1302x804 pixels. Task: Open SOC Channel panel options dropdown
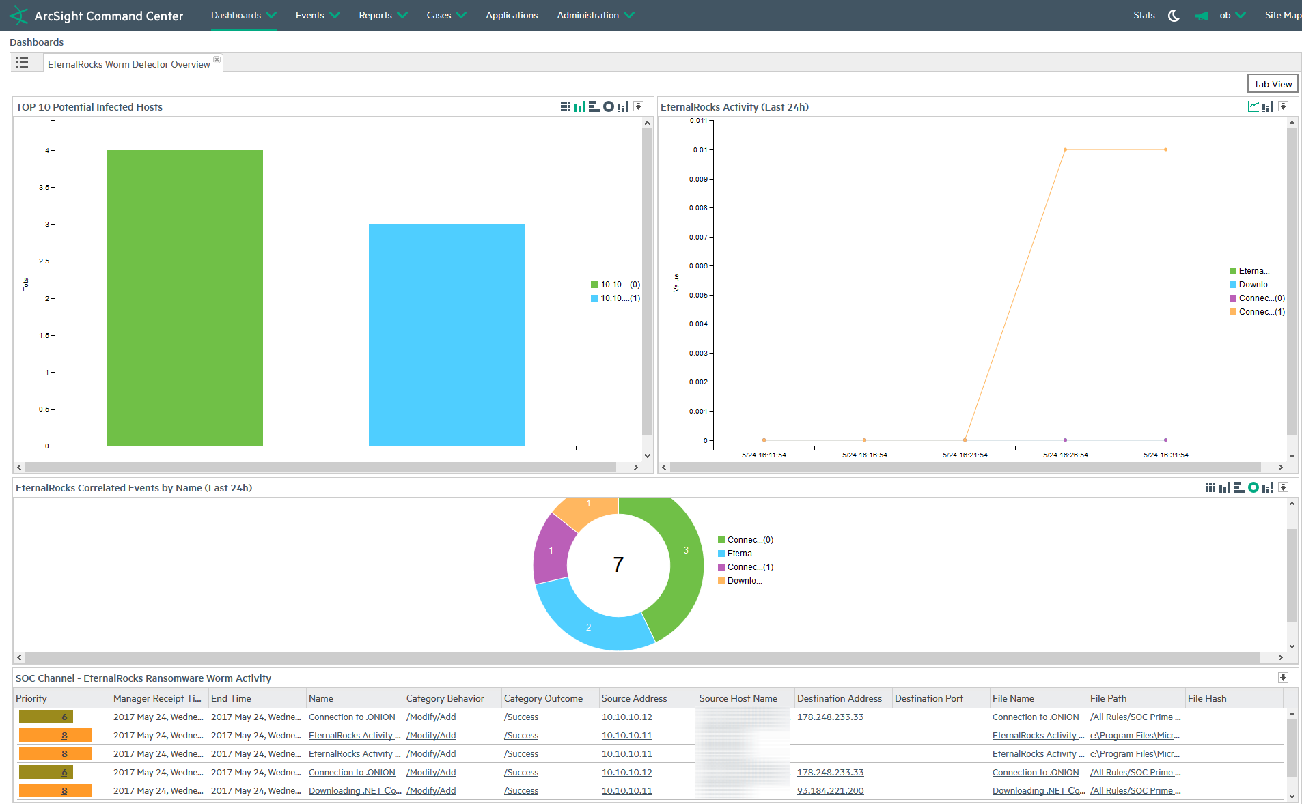pyautogui.click(x=1283, y=678)
